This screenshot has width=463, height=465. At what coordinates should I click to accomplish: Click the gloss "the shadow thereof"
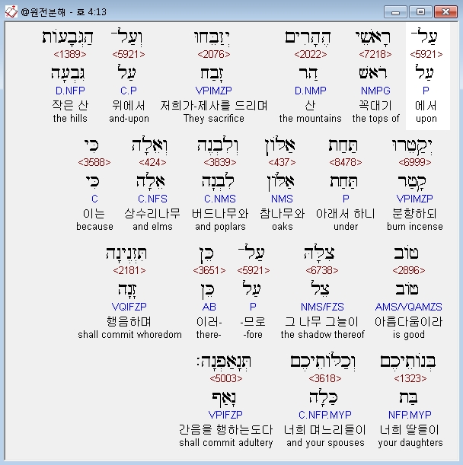click(323, 335)
